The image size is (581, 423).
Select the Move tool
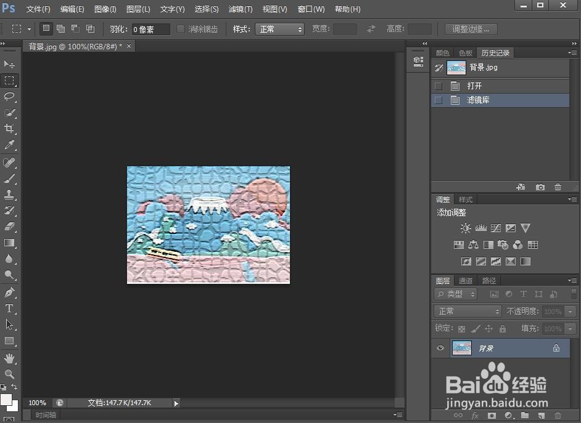[9, 64]
